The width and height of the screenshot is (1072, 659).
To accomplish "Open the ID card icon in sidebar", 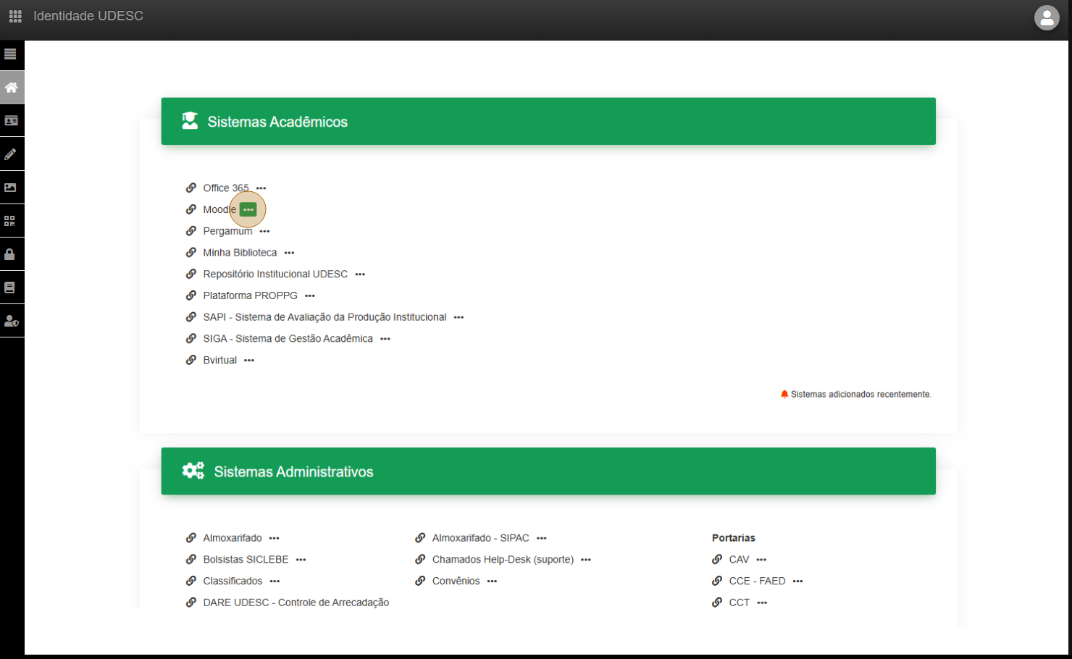I will 11,121.
